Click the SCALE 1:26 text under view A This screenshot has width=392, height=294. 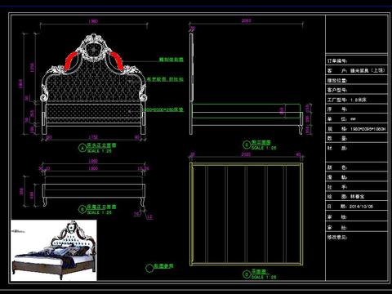pyautogui.click(x=100, y=151)
